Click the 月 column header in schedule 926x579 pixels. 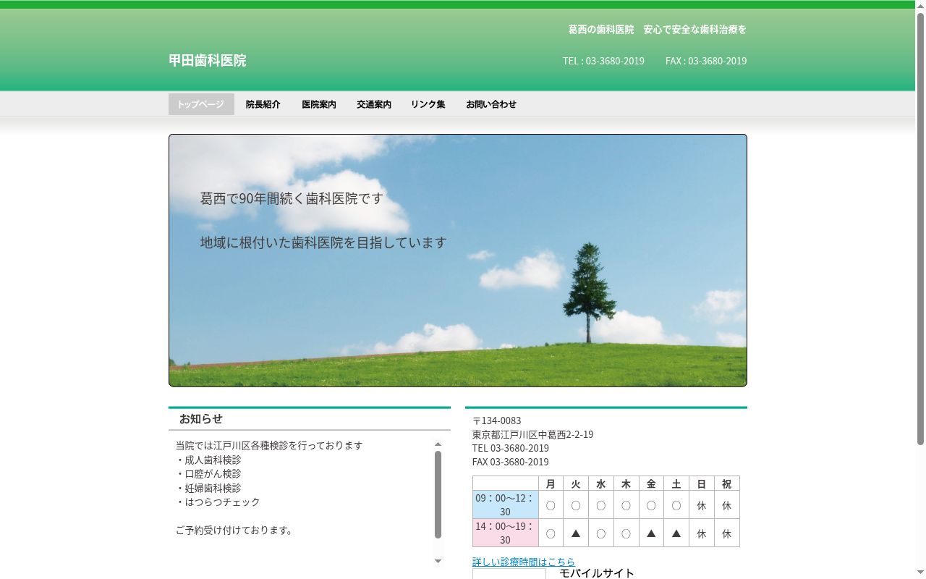(551, 483)
